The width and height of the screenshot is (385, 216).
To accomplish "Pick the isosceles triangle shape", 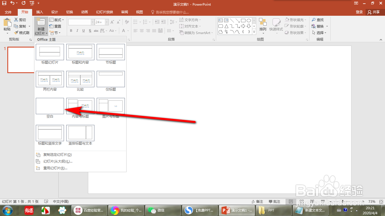I will click(226, 26).
